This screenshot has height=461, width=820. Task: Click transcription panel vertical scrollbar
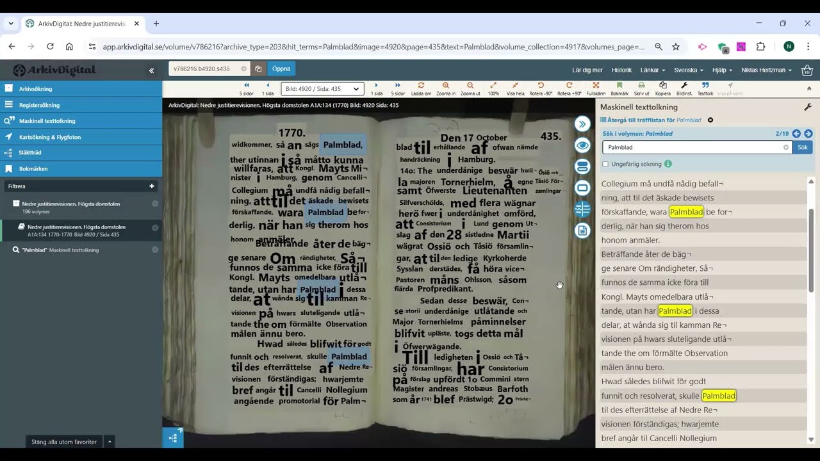point(811,250)
